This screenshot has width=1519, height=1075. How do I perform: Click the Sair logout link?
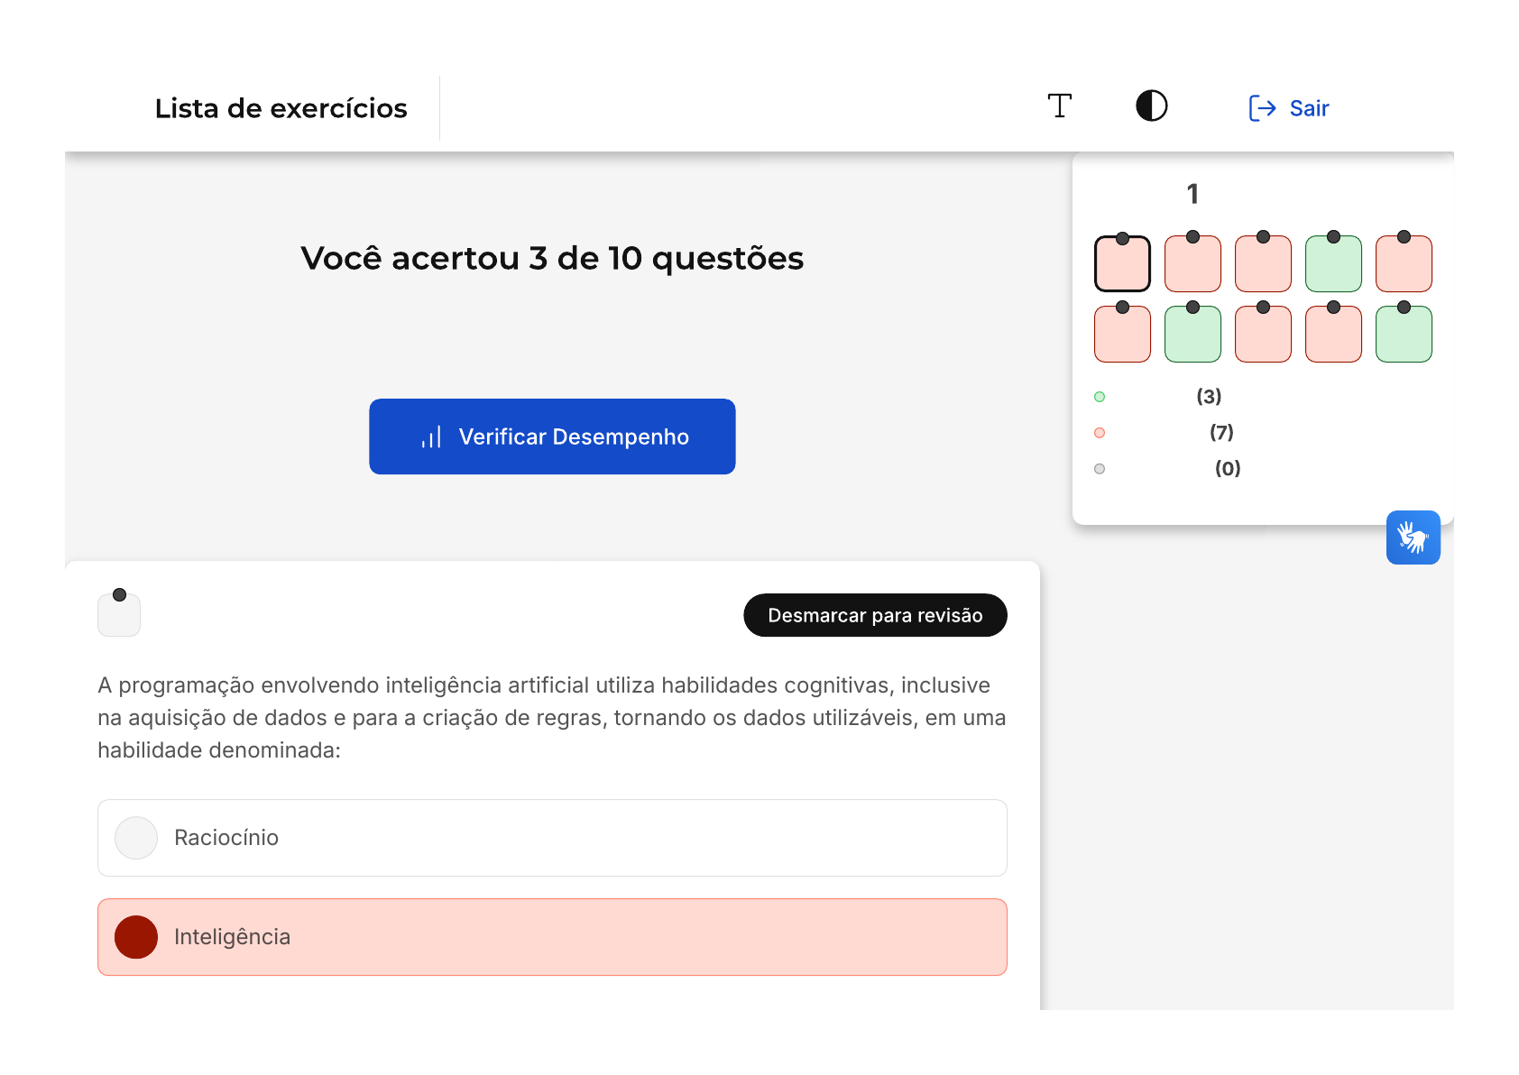pos(1309,108)
